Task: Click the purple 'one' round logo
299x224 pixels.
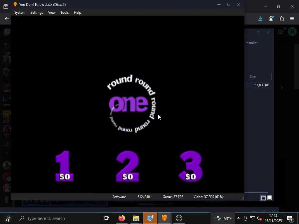Action: (x=128, y=104)
